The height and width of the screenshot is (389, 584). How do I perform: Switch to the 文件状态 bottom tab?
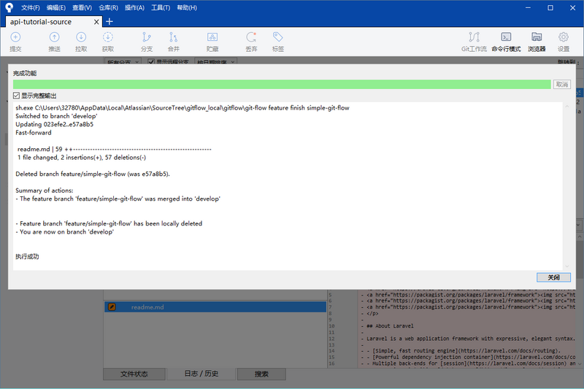pyautogui.click(x=134, y=374)
